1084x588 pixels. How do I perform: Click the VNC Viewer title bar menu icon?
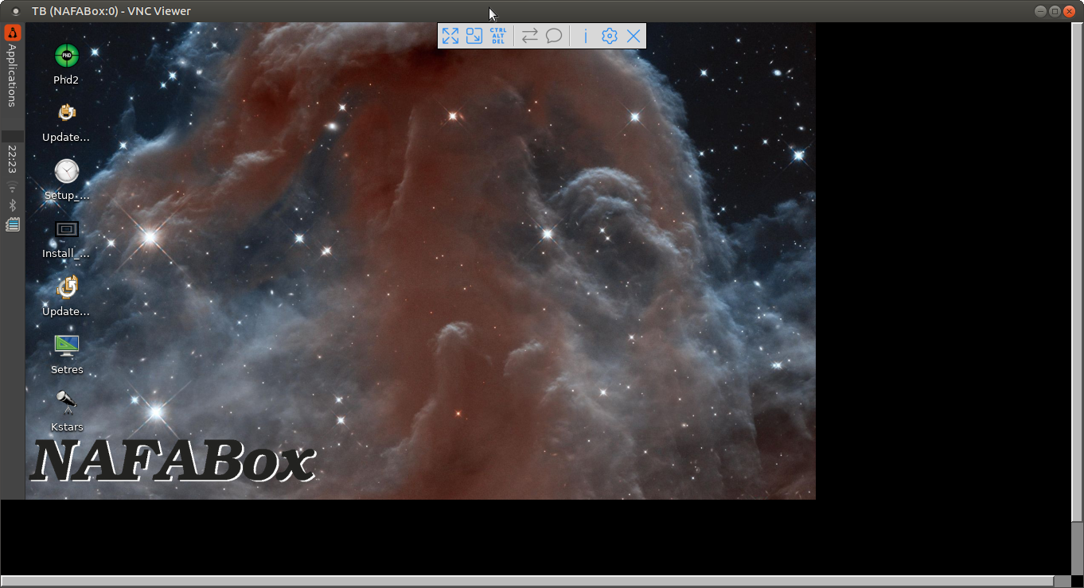click(x=15, y=11)
